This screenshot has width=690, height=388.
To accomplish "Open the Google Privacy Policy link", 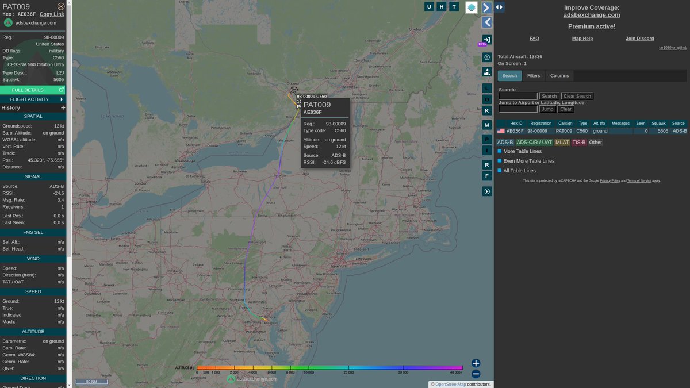I will pyautogui.click(x=610, y=180).
